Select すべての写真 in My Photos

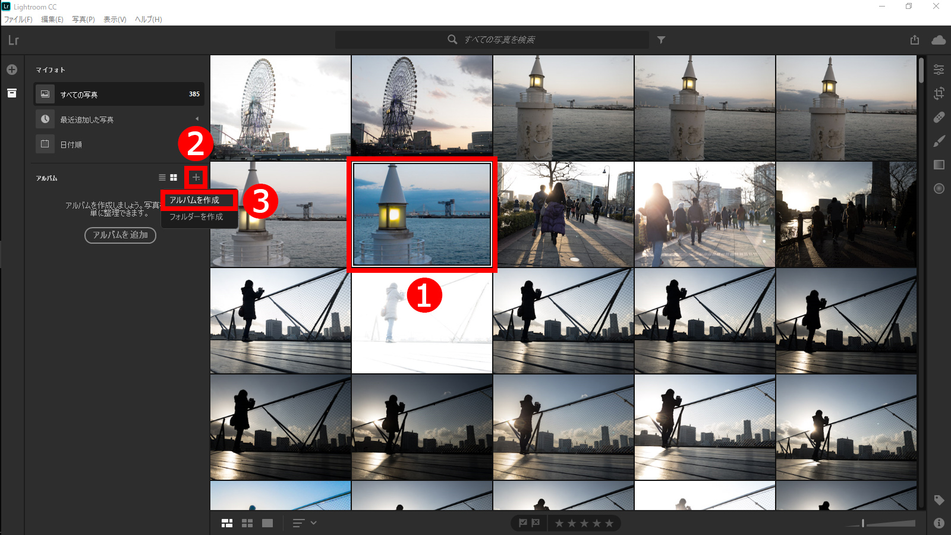119,94
